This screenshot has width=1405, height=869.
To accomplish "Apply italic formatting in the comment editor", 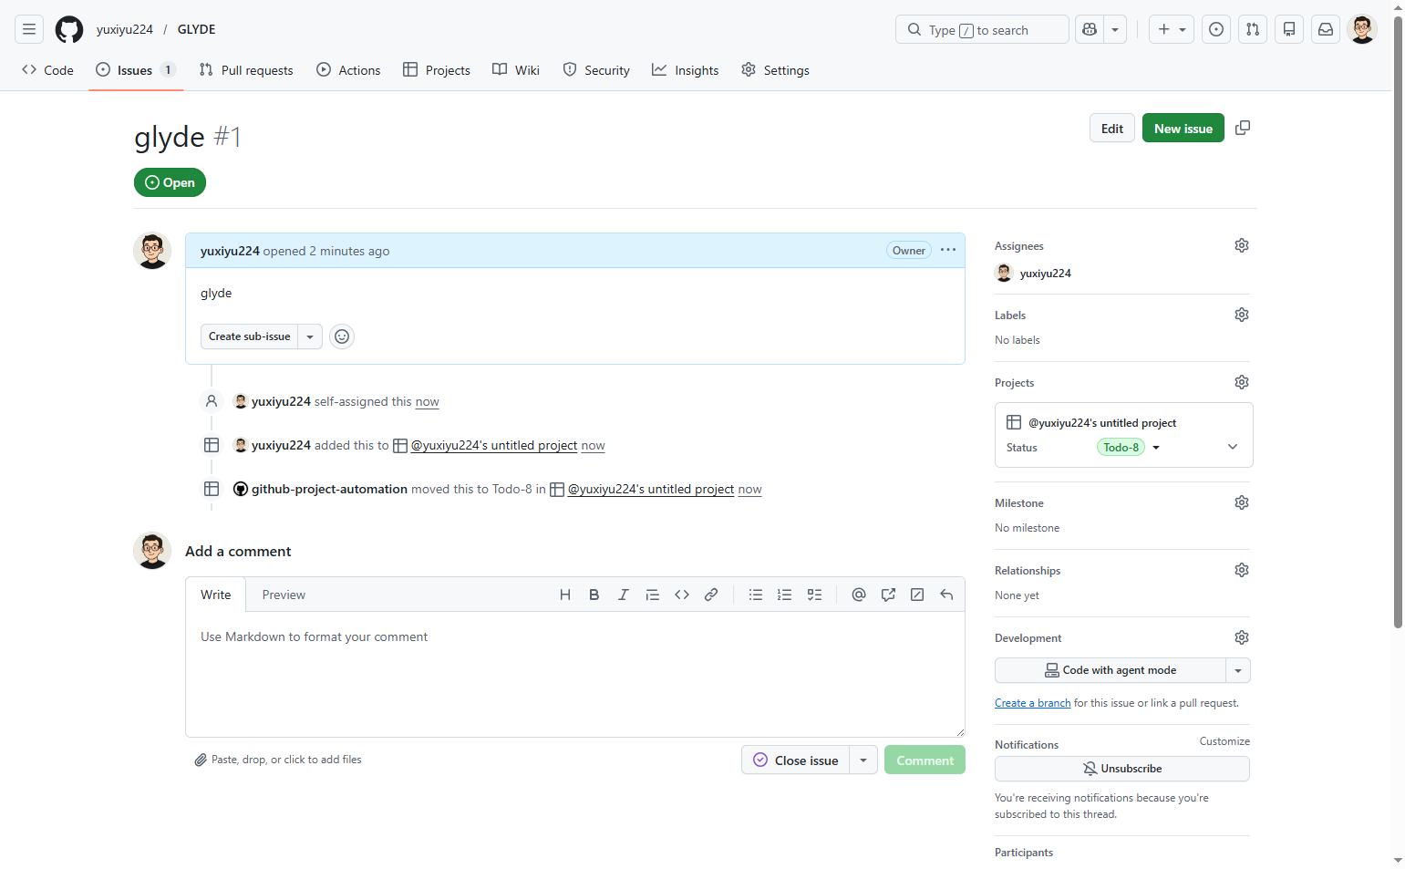I will [x=624, y=595].
